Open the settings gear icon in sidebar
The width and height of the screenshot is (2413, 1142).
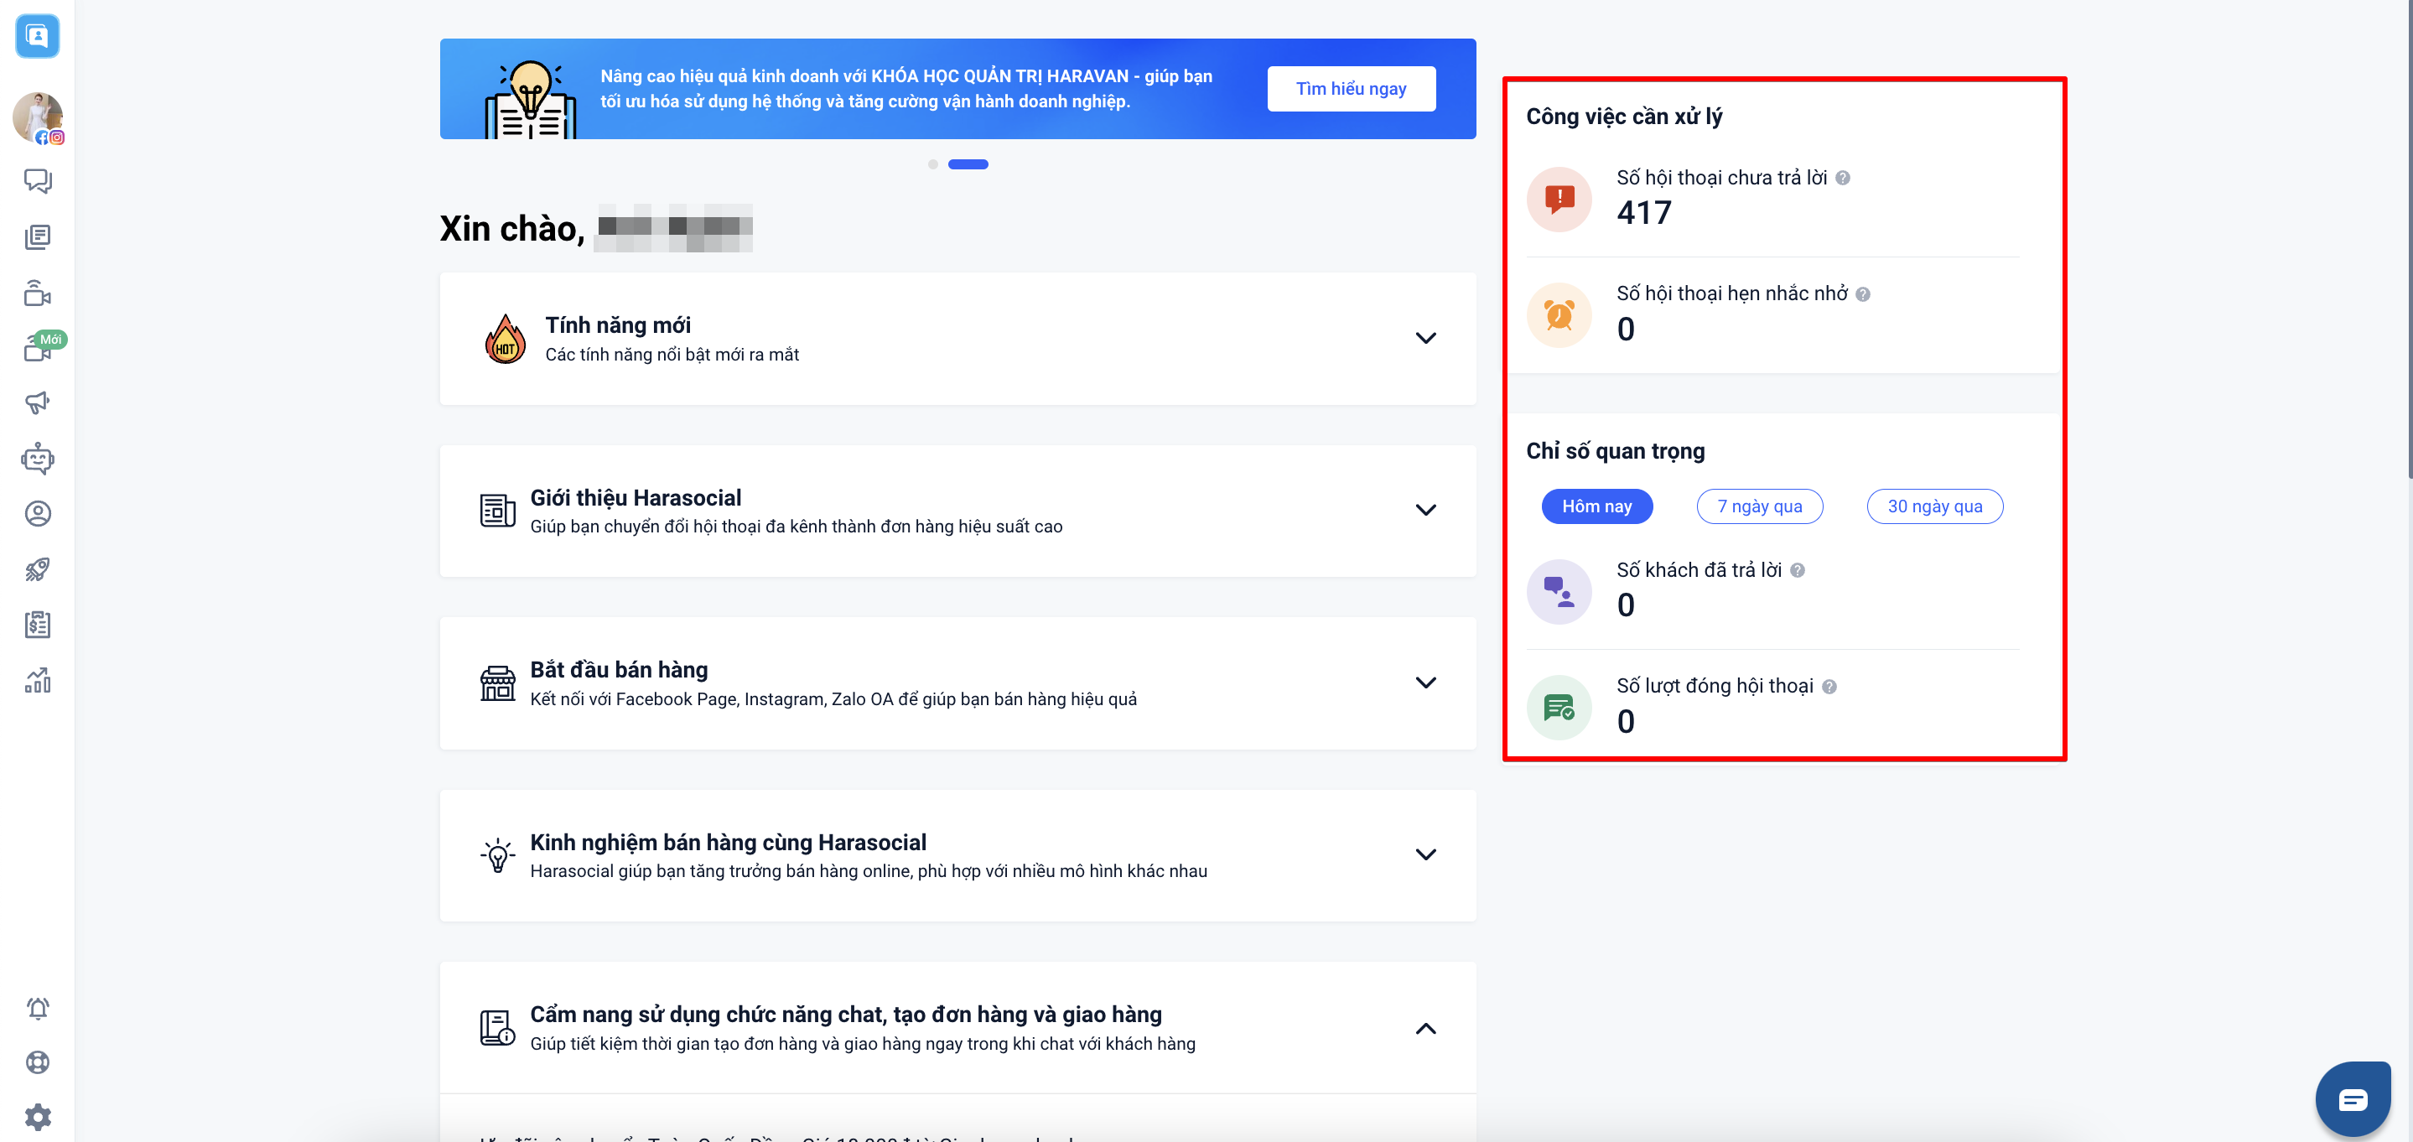pyautogui.click(x=38, y=1117)
